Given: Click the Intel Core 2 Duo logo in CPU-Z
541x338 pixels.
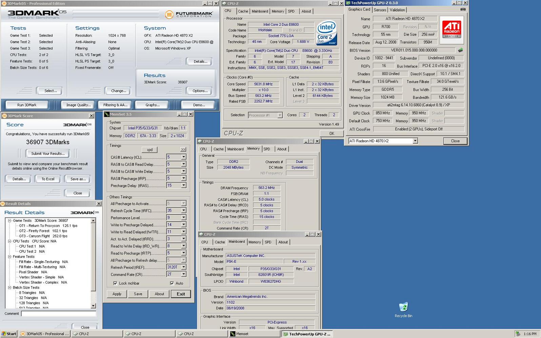Looking at the screenshot, I should coord(326,33).
